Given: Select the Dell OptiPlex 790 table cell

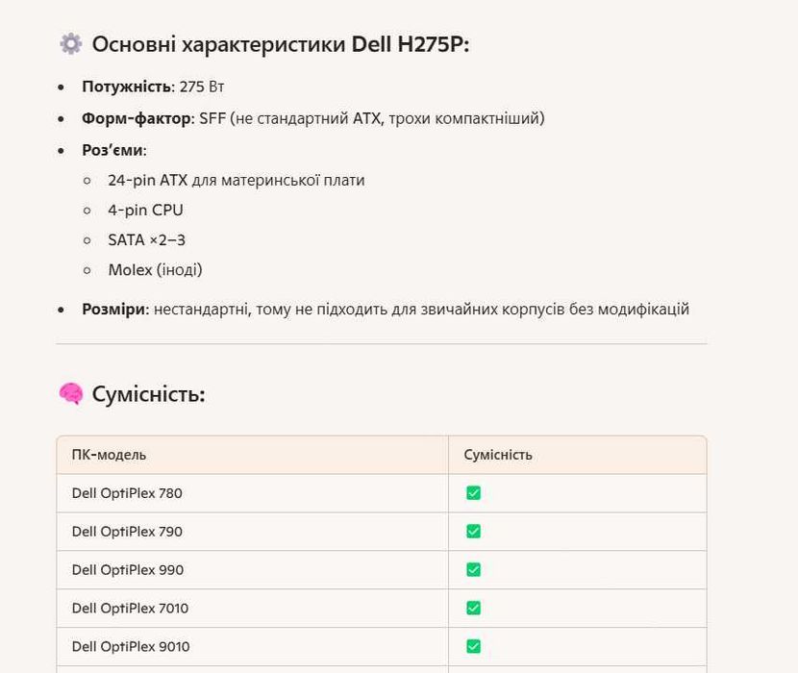Looking at the screenshot, I should pos(127,532).
